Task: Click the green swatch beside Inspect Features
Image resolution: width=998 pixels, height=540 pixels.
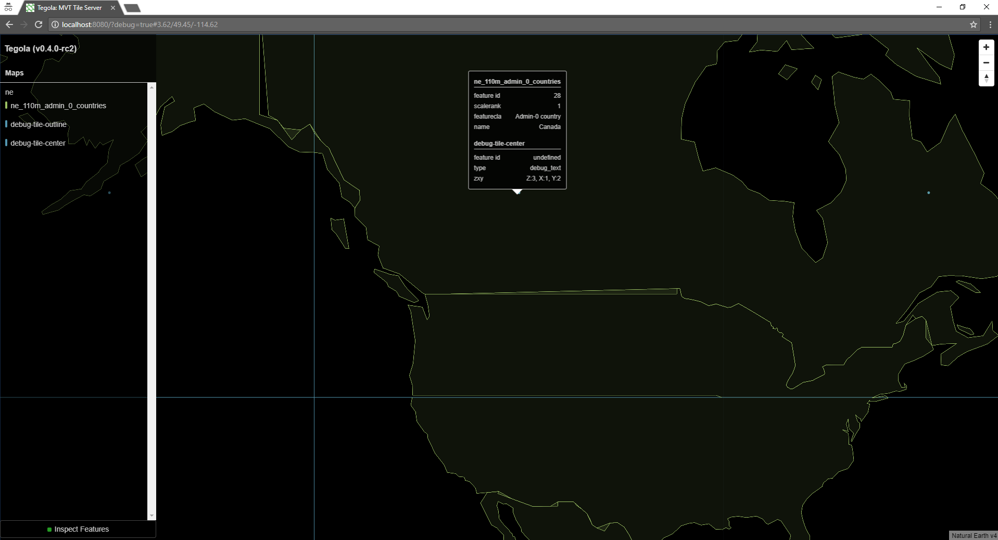Action: (49, 529)
